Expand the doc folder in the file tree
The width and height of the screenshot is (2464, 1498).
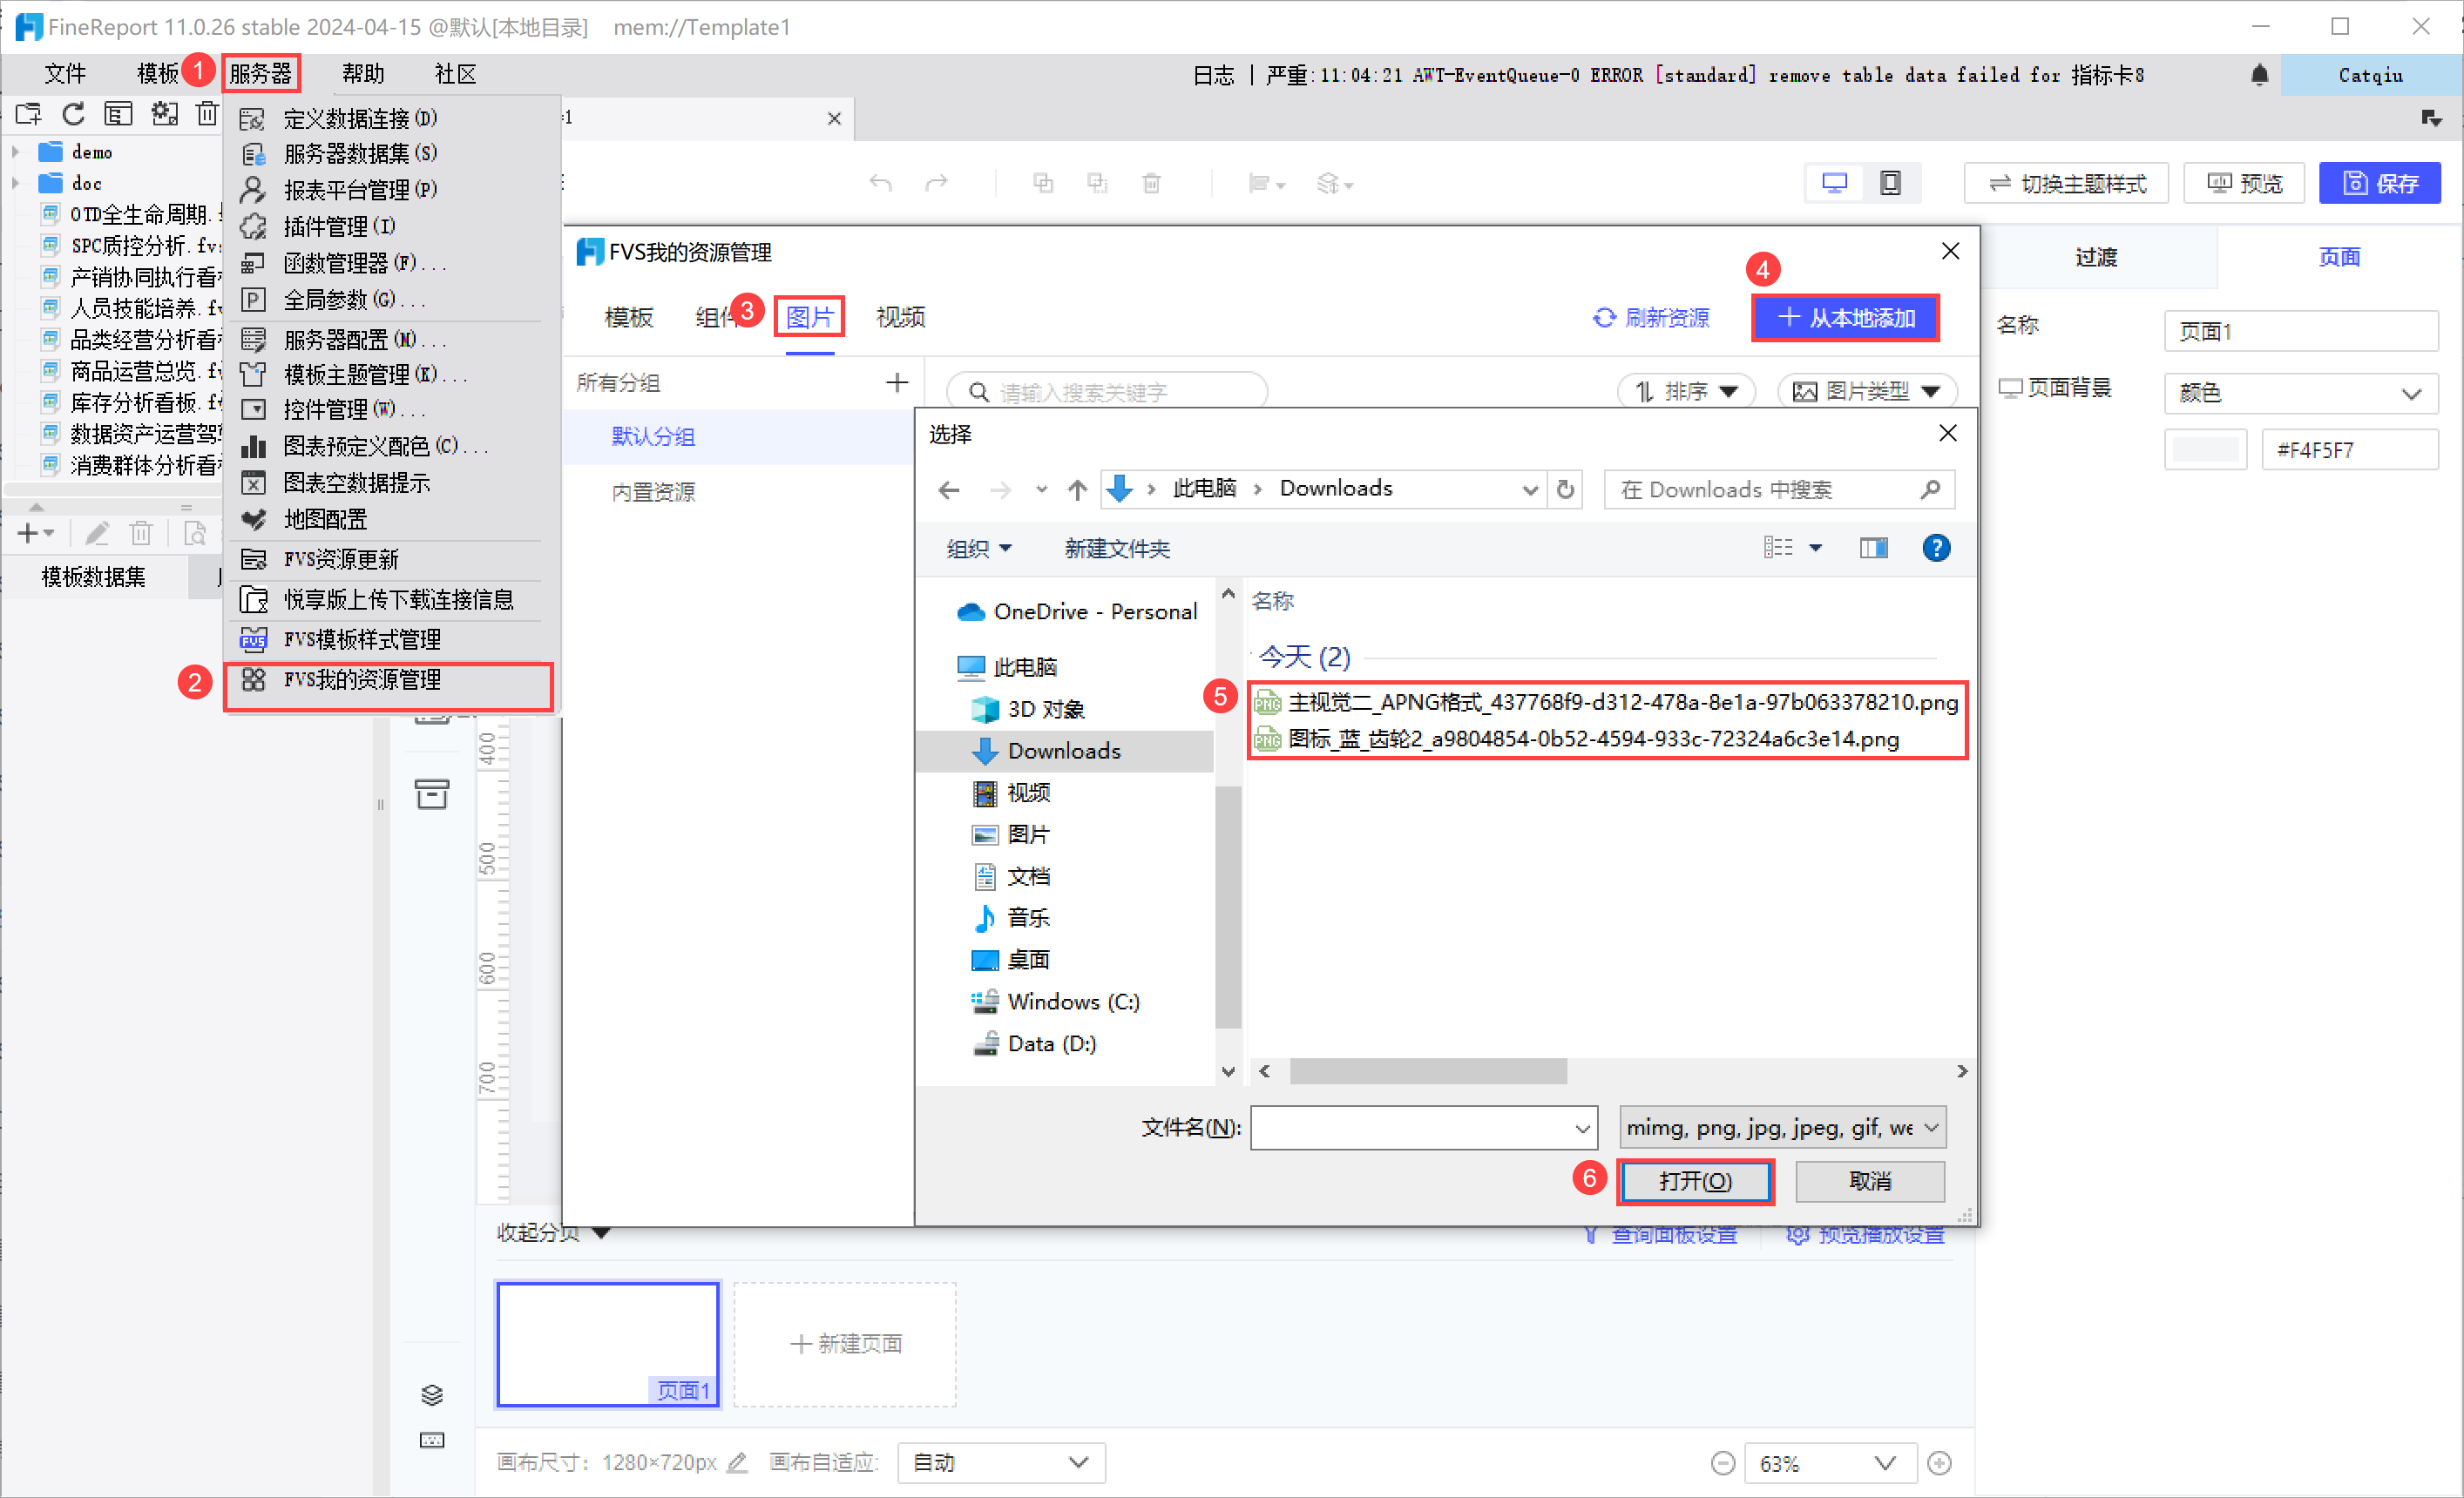click(15, 183)
